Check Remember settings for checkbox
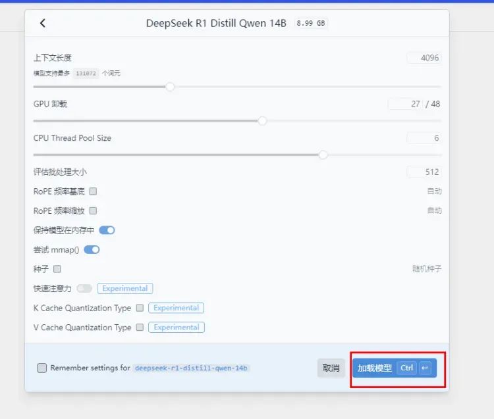The width and height of the screenshot is (494, 419). tap(42, 368)
